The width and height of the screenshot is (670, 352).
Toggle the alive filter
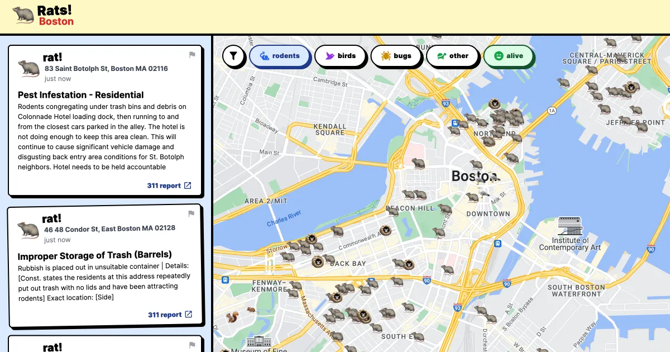point(509,56)
